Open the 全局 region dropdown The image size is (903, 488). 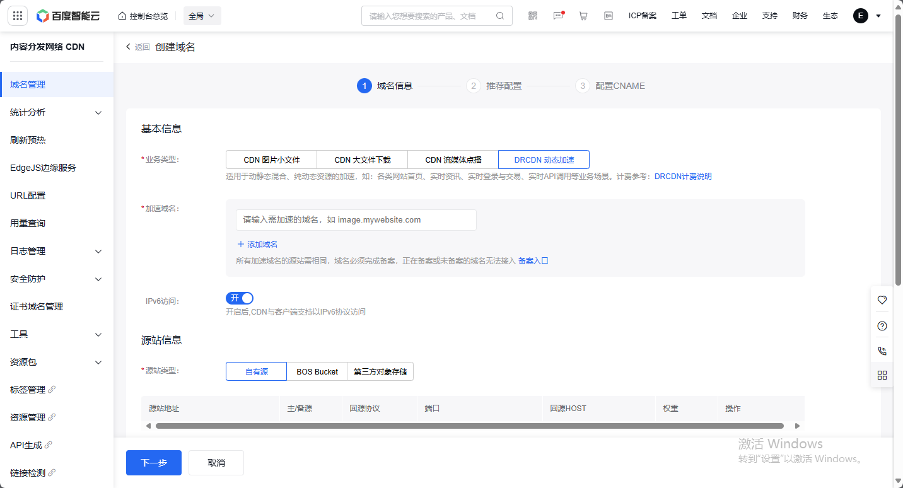[202, 16]
